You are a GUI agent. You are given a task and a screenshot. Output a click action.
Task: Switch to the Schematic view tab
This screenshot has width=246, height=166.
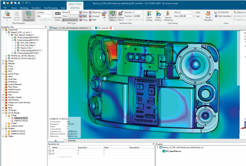coord(72,140)
